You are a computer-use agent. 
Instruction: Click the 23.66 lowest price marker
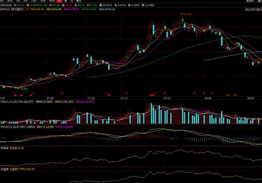click(23, 89)
